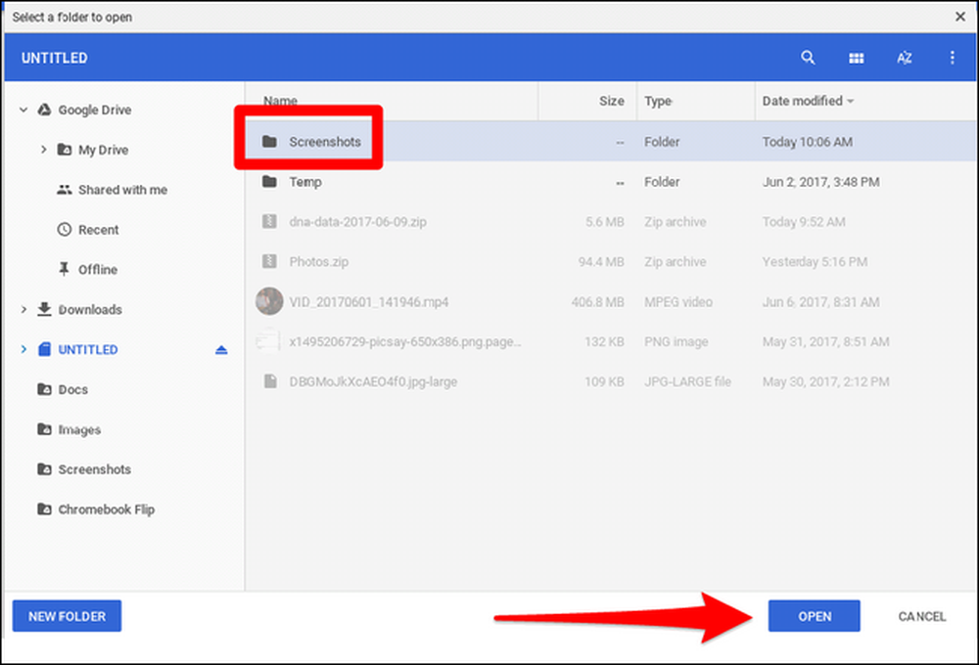Sort files by the Size column header
This screenshot has height=665, width=979.
pyautogui.click(x=611, y=101)
